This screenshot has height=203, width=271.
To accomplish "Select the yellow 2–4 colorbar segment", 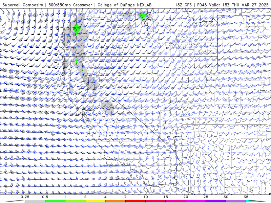I will point(95,201).
